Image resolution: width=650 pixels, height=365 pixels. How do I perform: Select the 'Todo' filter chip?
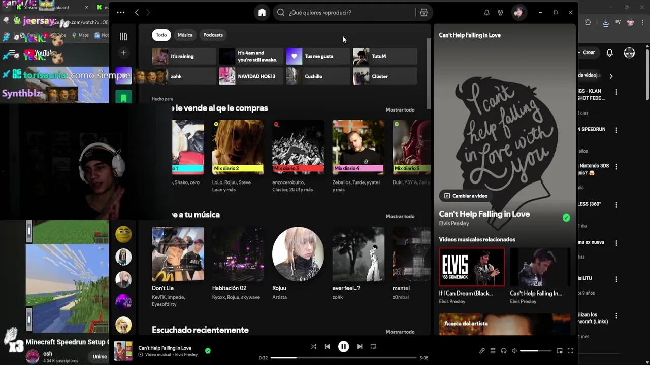pos(161,35)
